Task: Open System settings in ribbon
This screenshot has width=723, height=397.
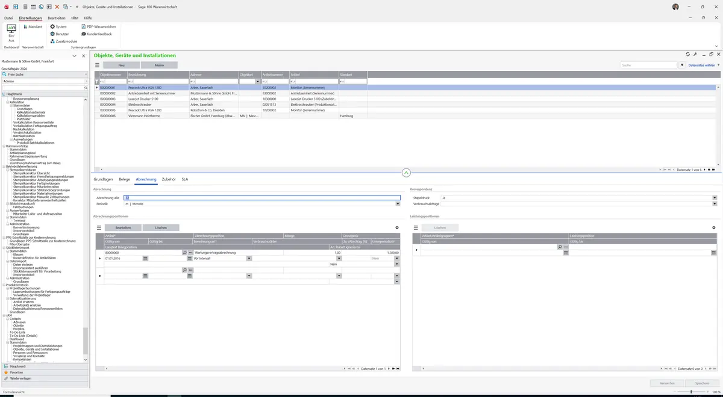Action: click(x=58, y=26)
